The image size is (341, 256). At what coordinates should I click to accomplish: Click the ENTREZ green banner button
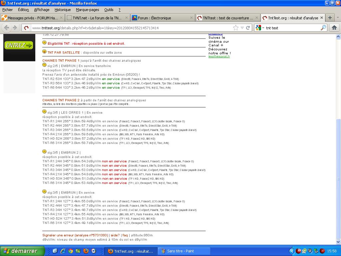click(19, 45)
